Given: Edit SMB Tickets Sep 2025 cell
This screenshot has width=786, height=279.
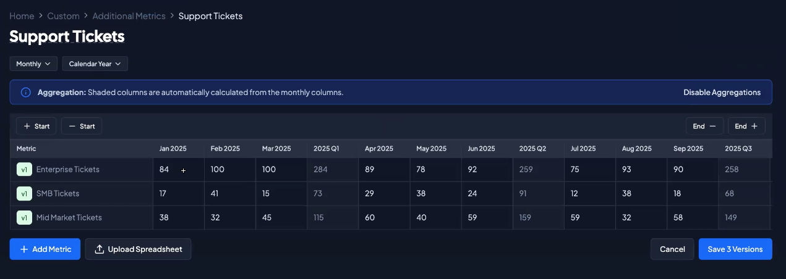Looking at the screenshot, I should click(693, 194).
